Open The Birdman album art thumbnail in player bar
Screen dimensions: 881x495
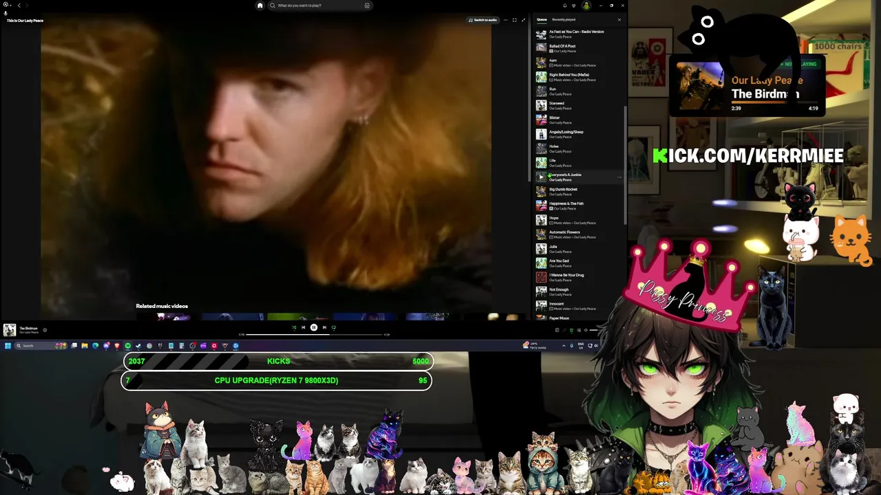pyautogui.click(x=10, y=330)
